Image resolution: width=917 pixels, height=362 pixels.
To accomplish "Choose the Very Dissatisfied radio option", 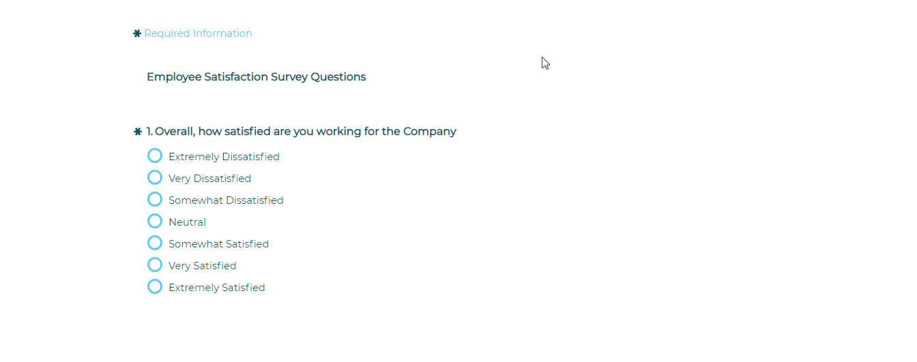I will click(x=155, y=178).
